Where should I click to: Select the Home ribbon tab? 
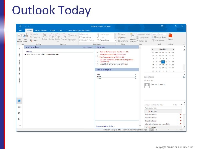(29, 31)
